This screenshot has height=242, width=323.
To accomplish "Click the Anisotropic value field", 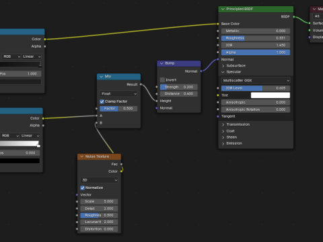I will click(x=256, y=102).
